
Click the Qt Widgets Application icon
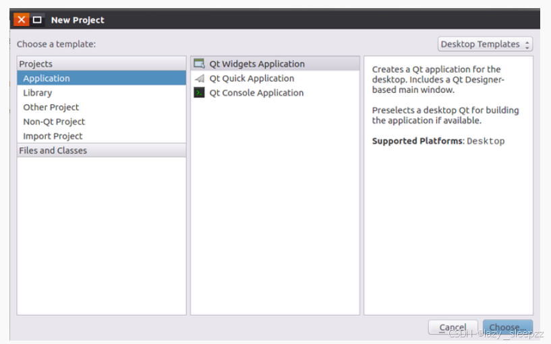[199, 64]
